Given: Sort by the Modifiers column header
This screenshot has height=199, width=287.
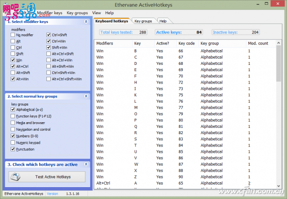Looking at the screenshot, I should [x=113, y=43].
